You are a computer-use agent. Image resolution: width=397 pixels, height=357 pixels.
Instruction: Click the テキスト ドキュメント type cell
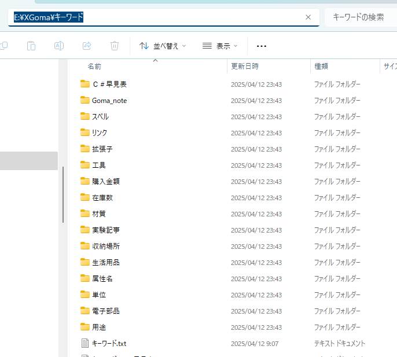(340, 344)
